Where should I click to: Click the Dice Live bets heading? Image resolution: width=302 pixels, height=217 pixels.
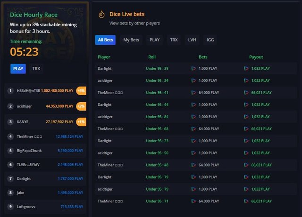pos(127,14)
